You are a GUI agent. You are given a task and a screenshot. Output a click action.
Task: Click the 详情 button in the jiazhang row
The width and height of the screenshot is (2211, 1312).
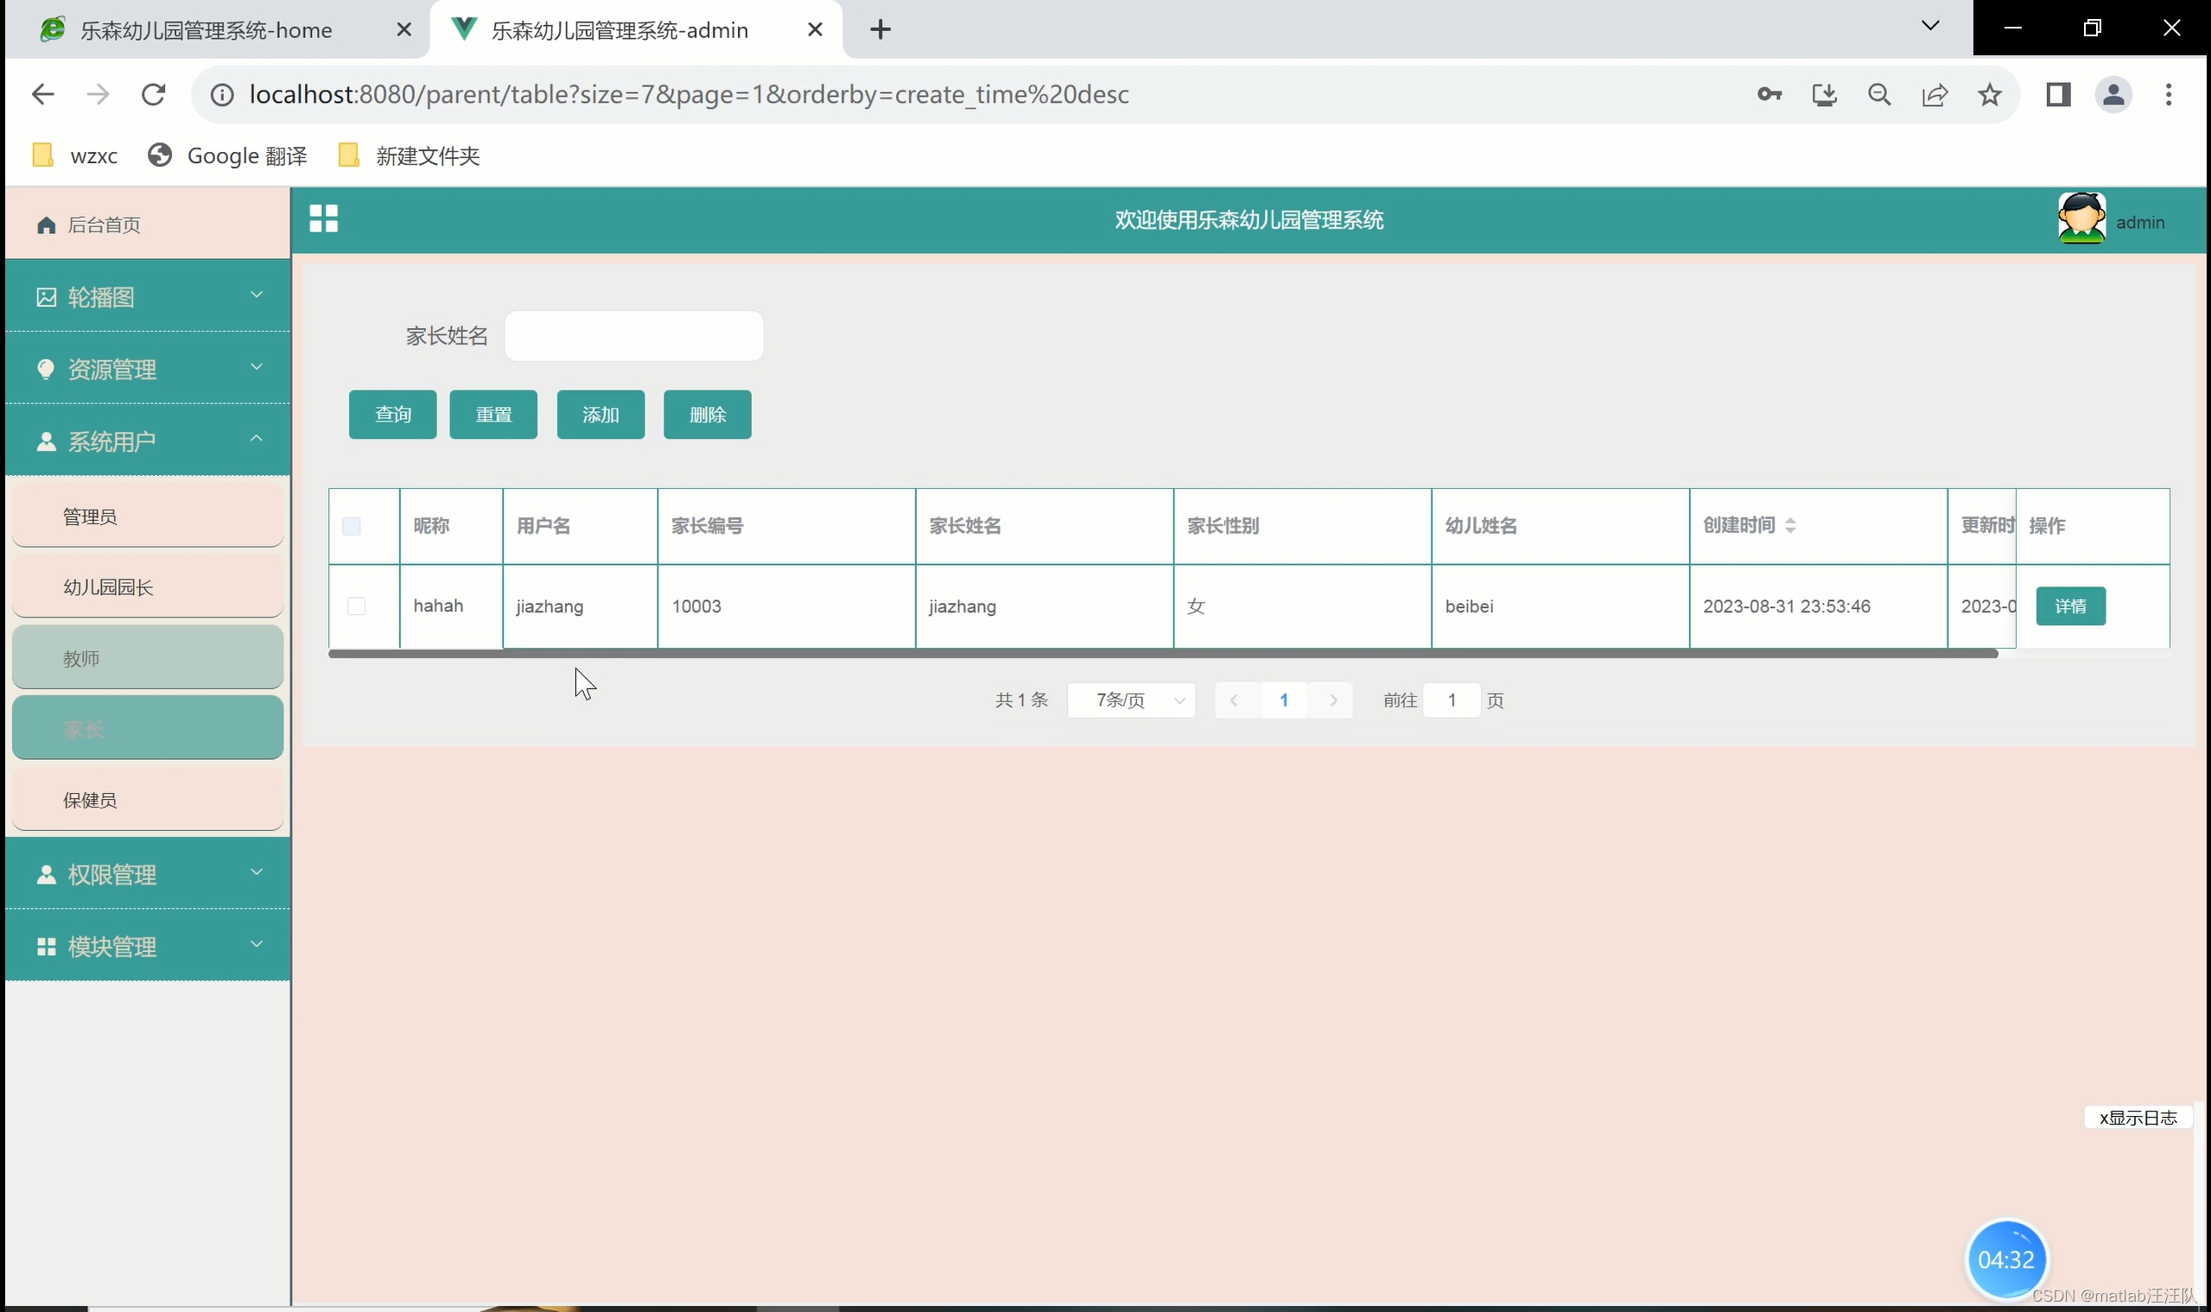point(2069,605)
